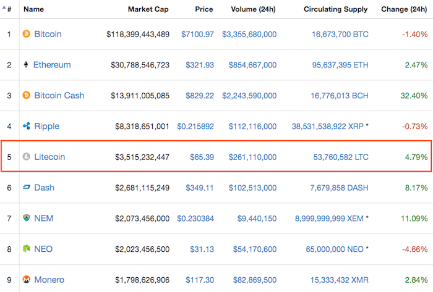Select Monero market cap $1,798,626,906
The height and width of the screenshot is (292, 433).
coord(142,280)
